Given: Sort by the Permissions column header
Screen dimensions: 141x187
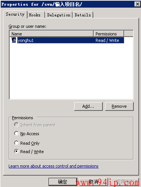Looking at the screenshot, I should (x=109, y=34).
